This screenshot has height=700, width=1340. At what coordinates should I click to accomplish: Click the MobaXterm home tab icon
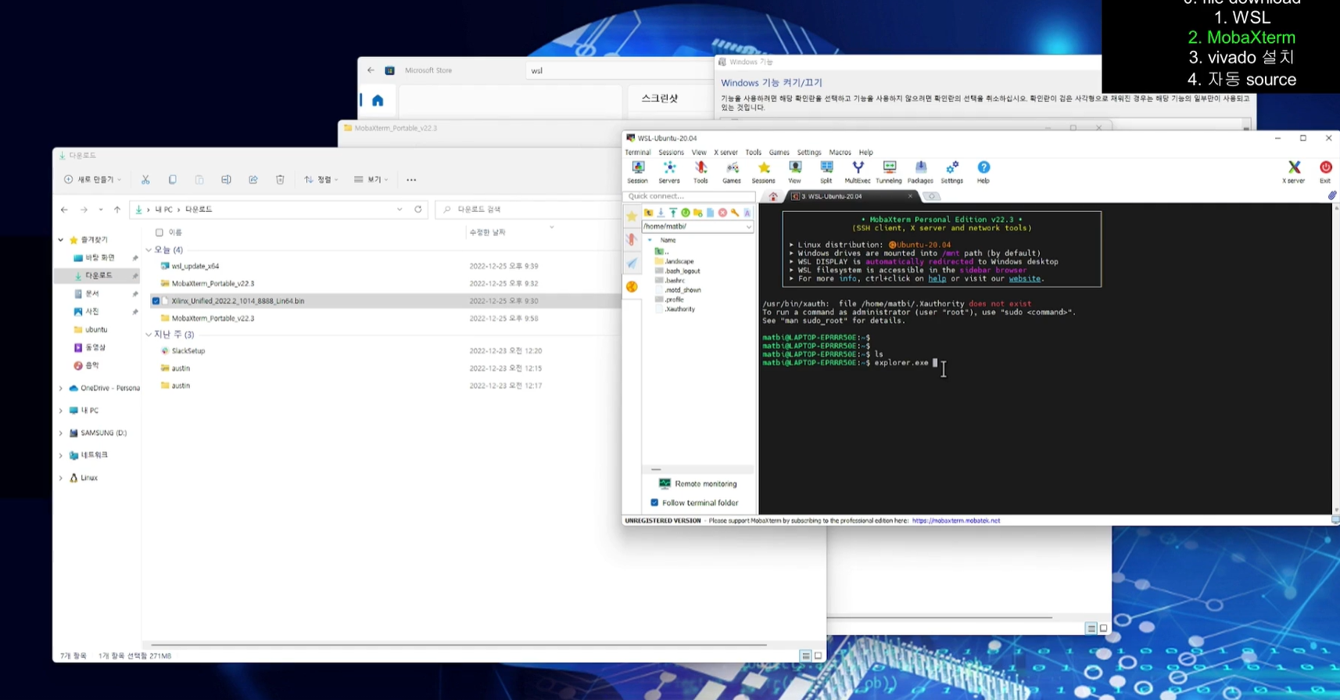[773, 196]
